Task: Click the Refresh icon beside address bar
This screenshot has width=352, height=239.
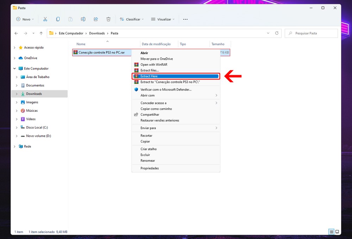Action: (x=277, y=33)
